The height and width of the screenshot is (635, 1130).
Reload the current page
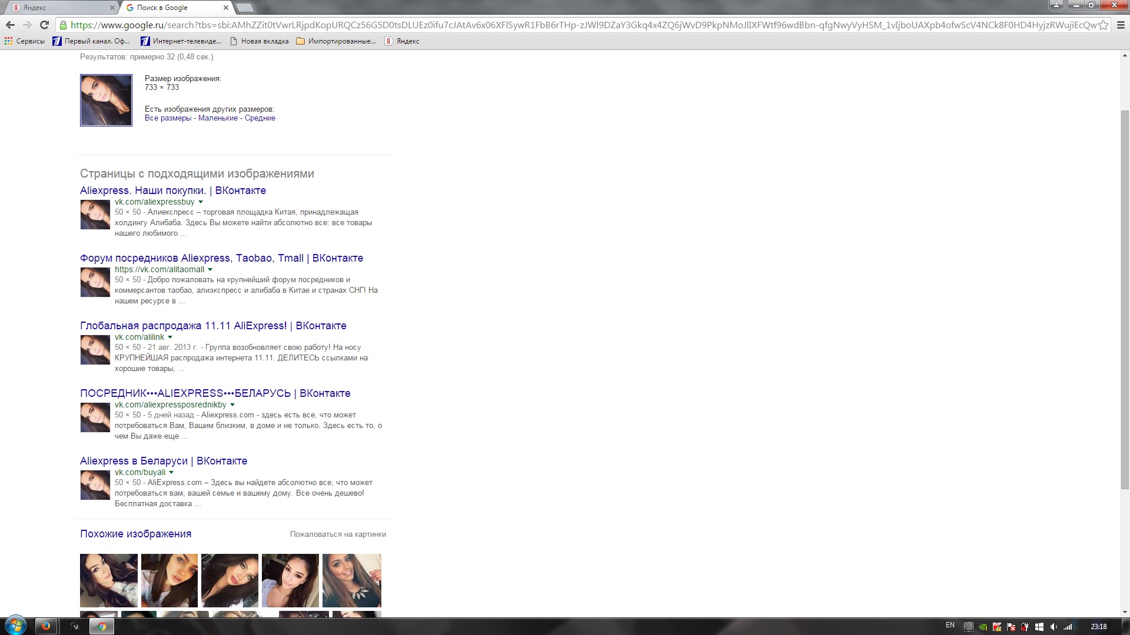tap(44, 25)
